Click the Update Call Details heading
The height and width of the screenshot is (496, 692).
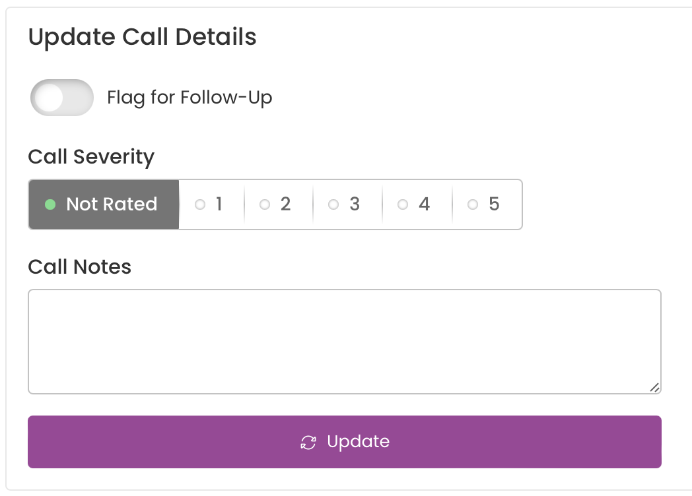click(x=142, y=37)
